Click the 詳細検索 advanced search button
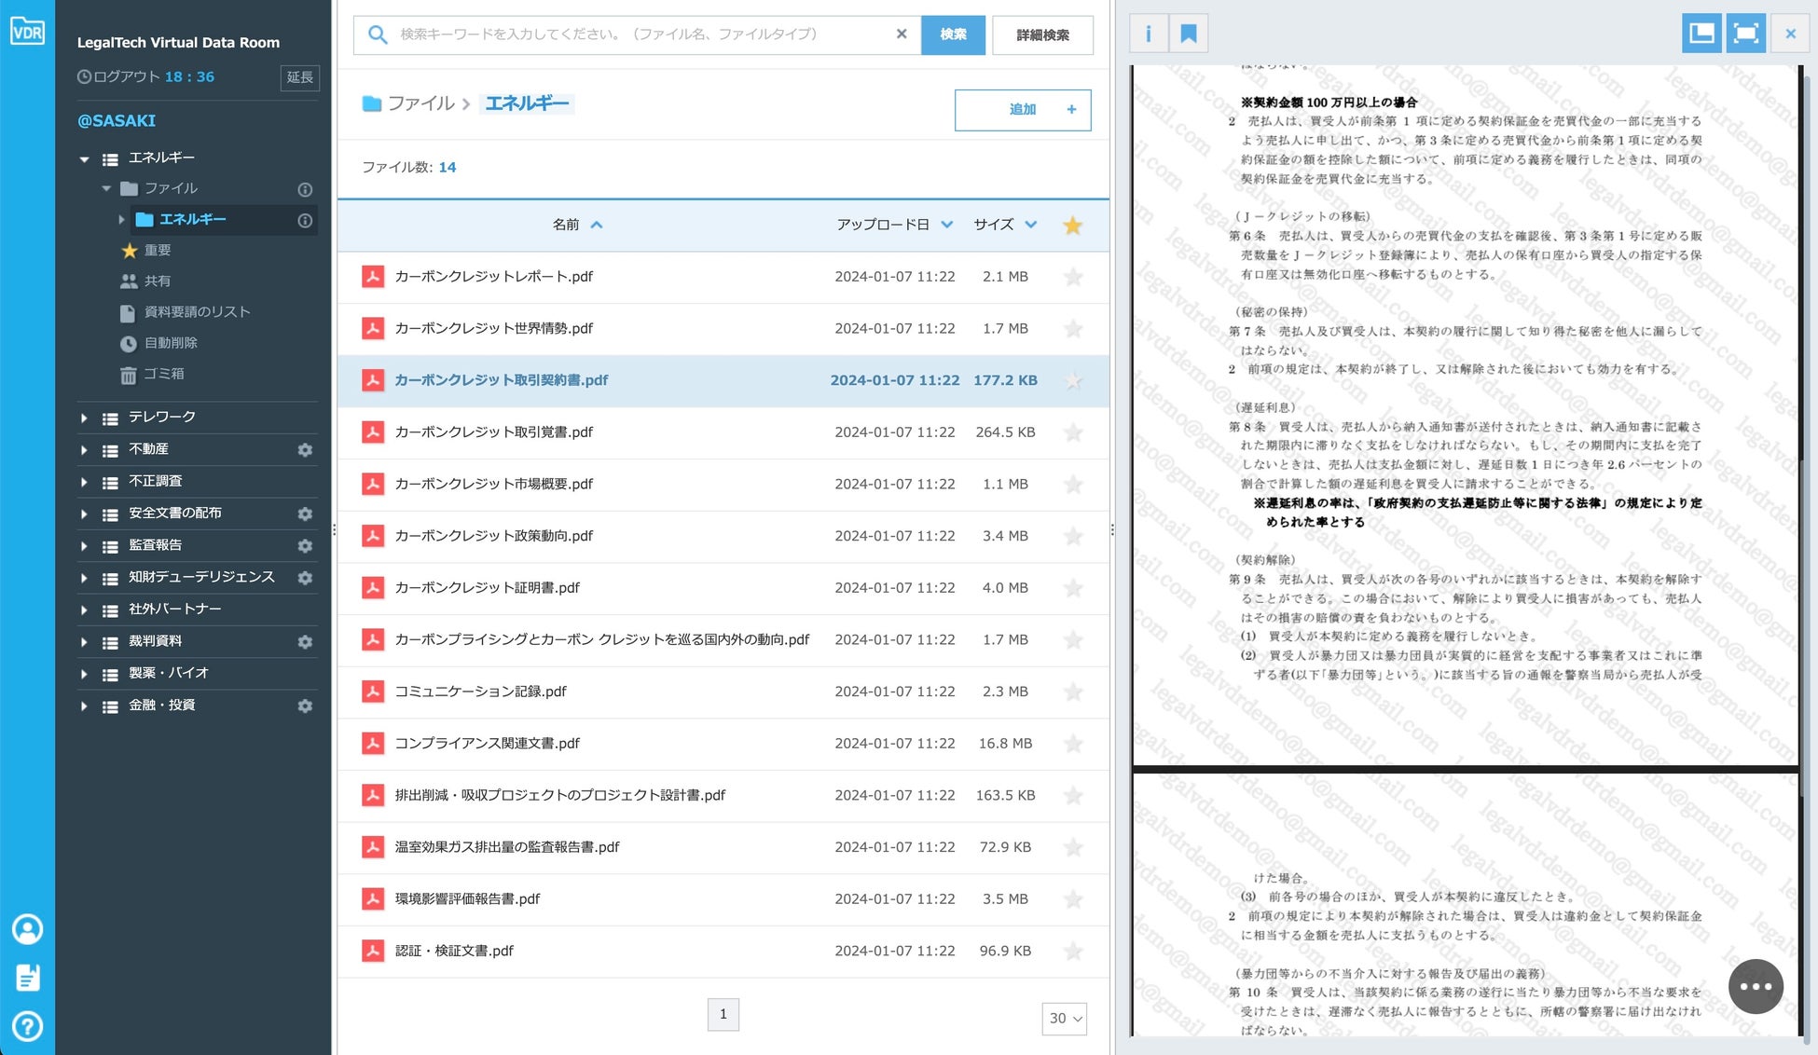The height and width of the screenshot is (1055, 1818). (x=1042, y=35)
